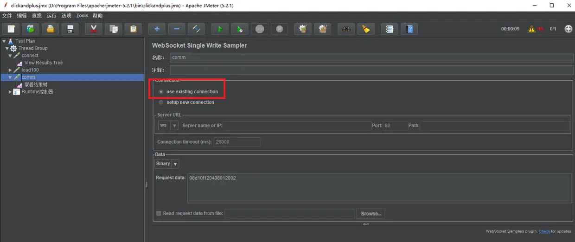Open the 文件 menu
Viewport: 575px width, 242px height.
[x=6, y=16]
